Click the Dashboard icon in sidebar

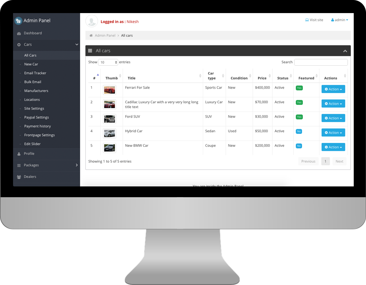click(19, 33)
